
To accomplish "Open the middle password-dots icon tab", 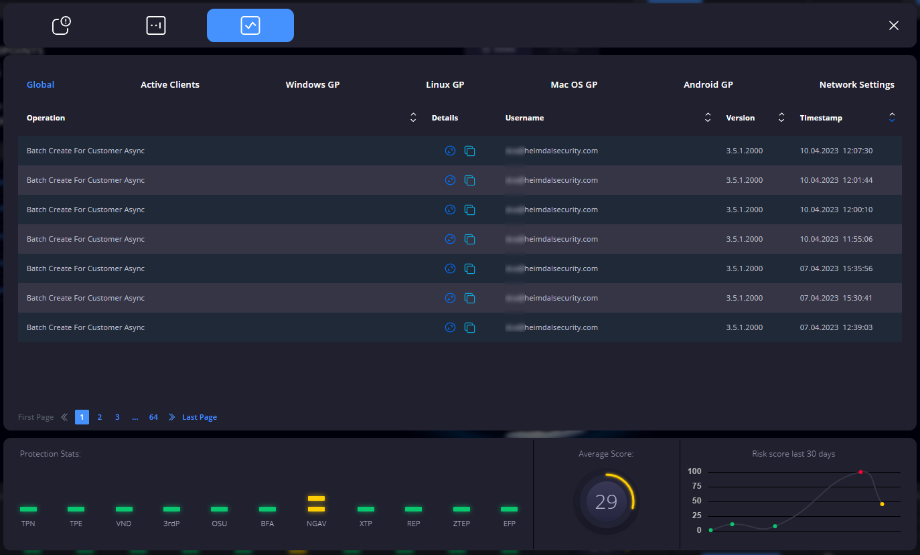I will coord(156,25).
